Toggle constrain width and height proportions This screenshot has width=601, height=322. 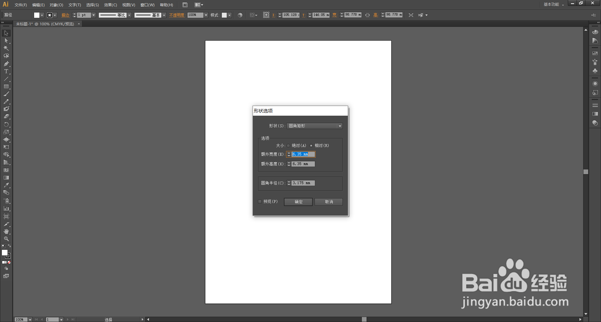click(x=367, y=15)
